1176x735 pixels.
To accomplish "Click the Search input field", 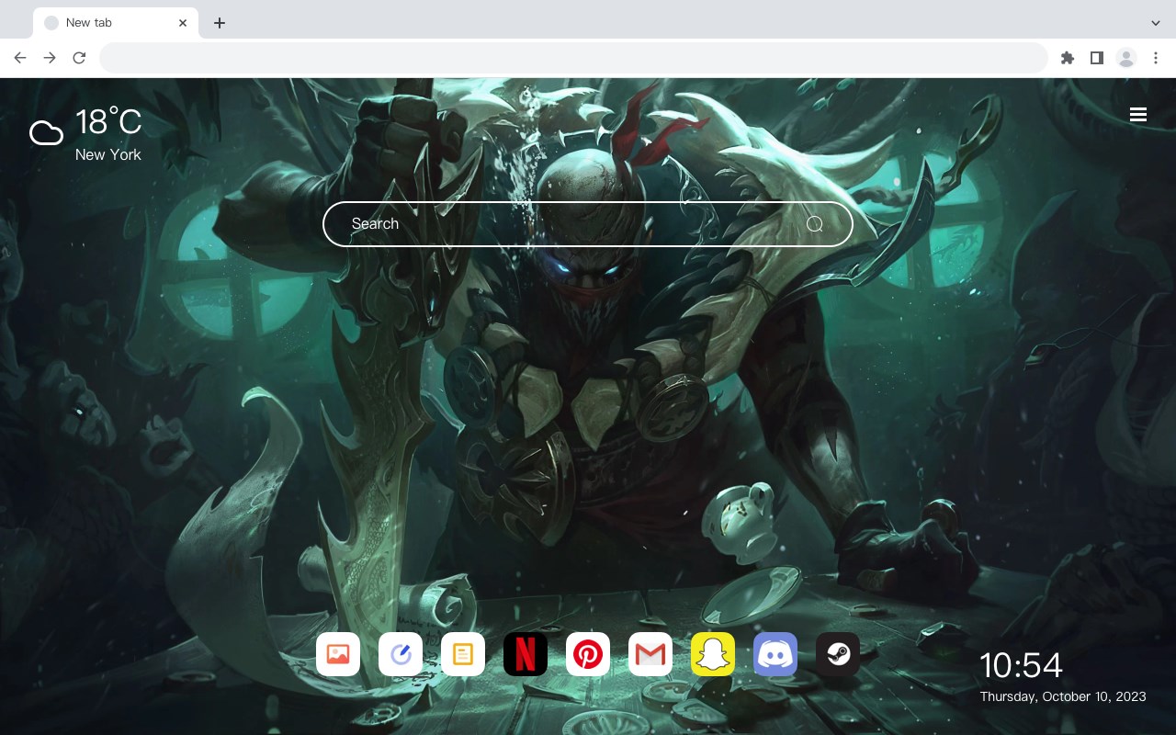I will pos(588,224).
